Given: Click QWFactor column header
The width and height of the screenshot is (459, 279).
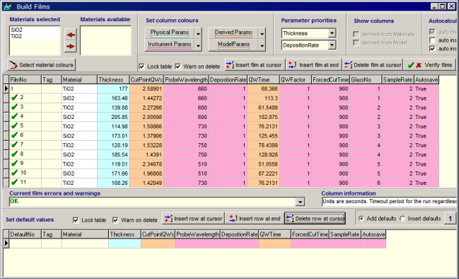Looking at the screenshot, I should (296, 80).
